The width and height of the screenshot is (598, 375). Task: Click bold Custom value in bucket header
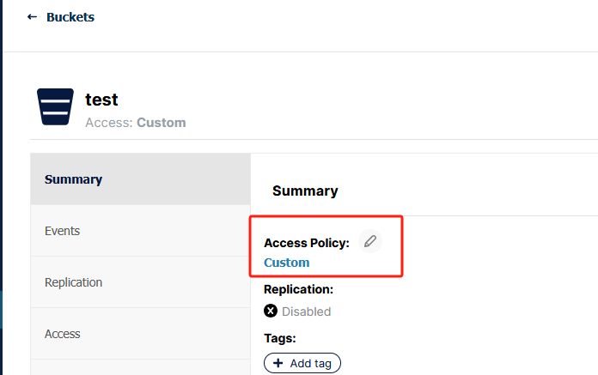[x=162, y=123]
